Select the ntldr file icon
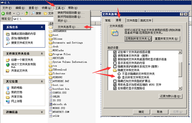Screen dimensions: 192x123 (50, 116)
